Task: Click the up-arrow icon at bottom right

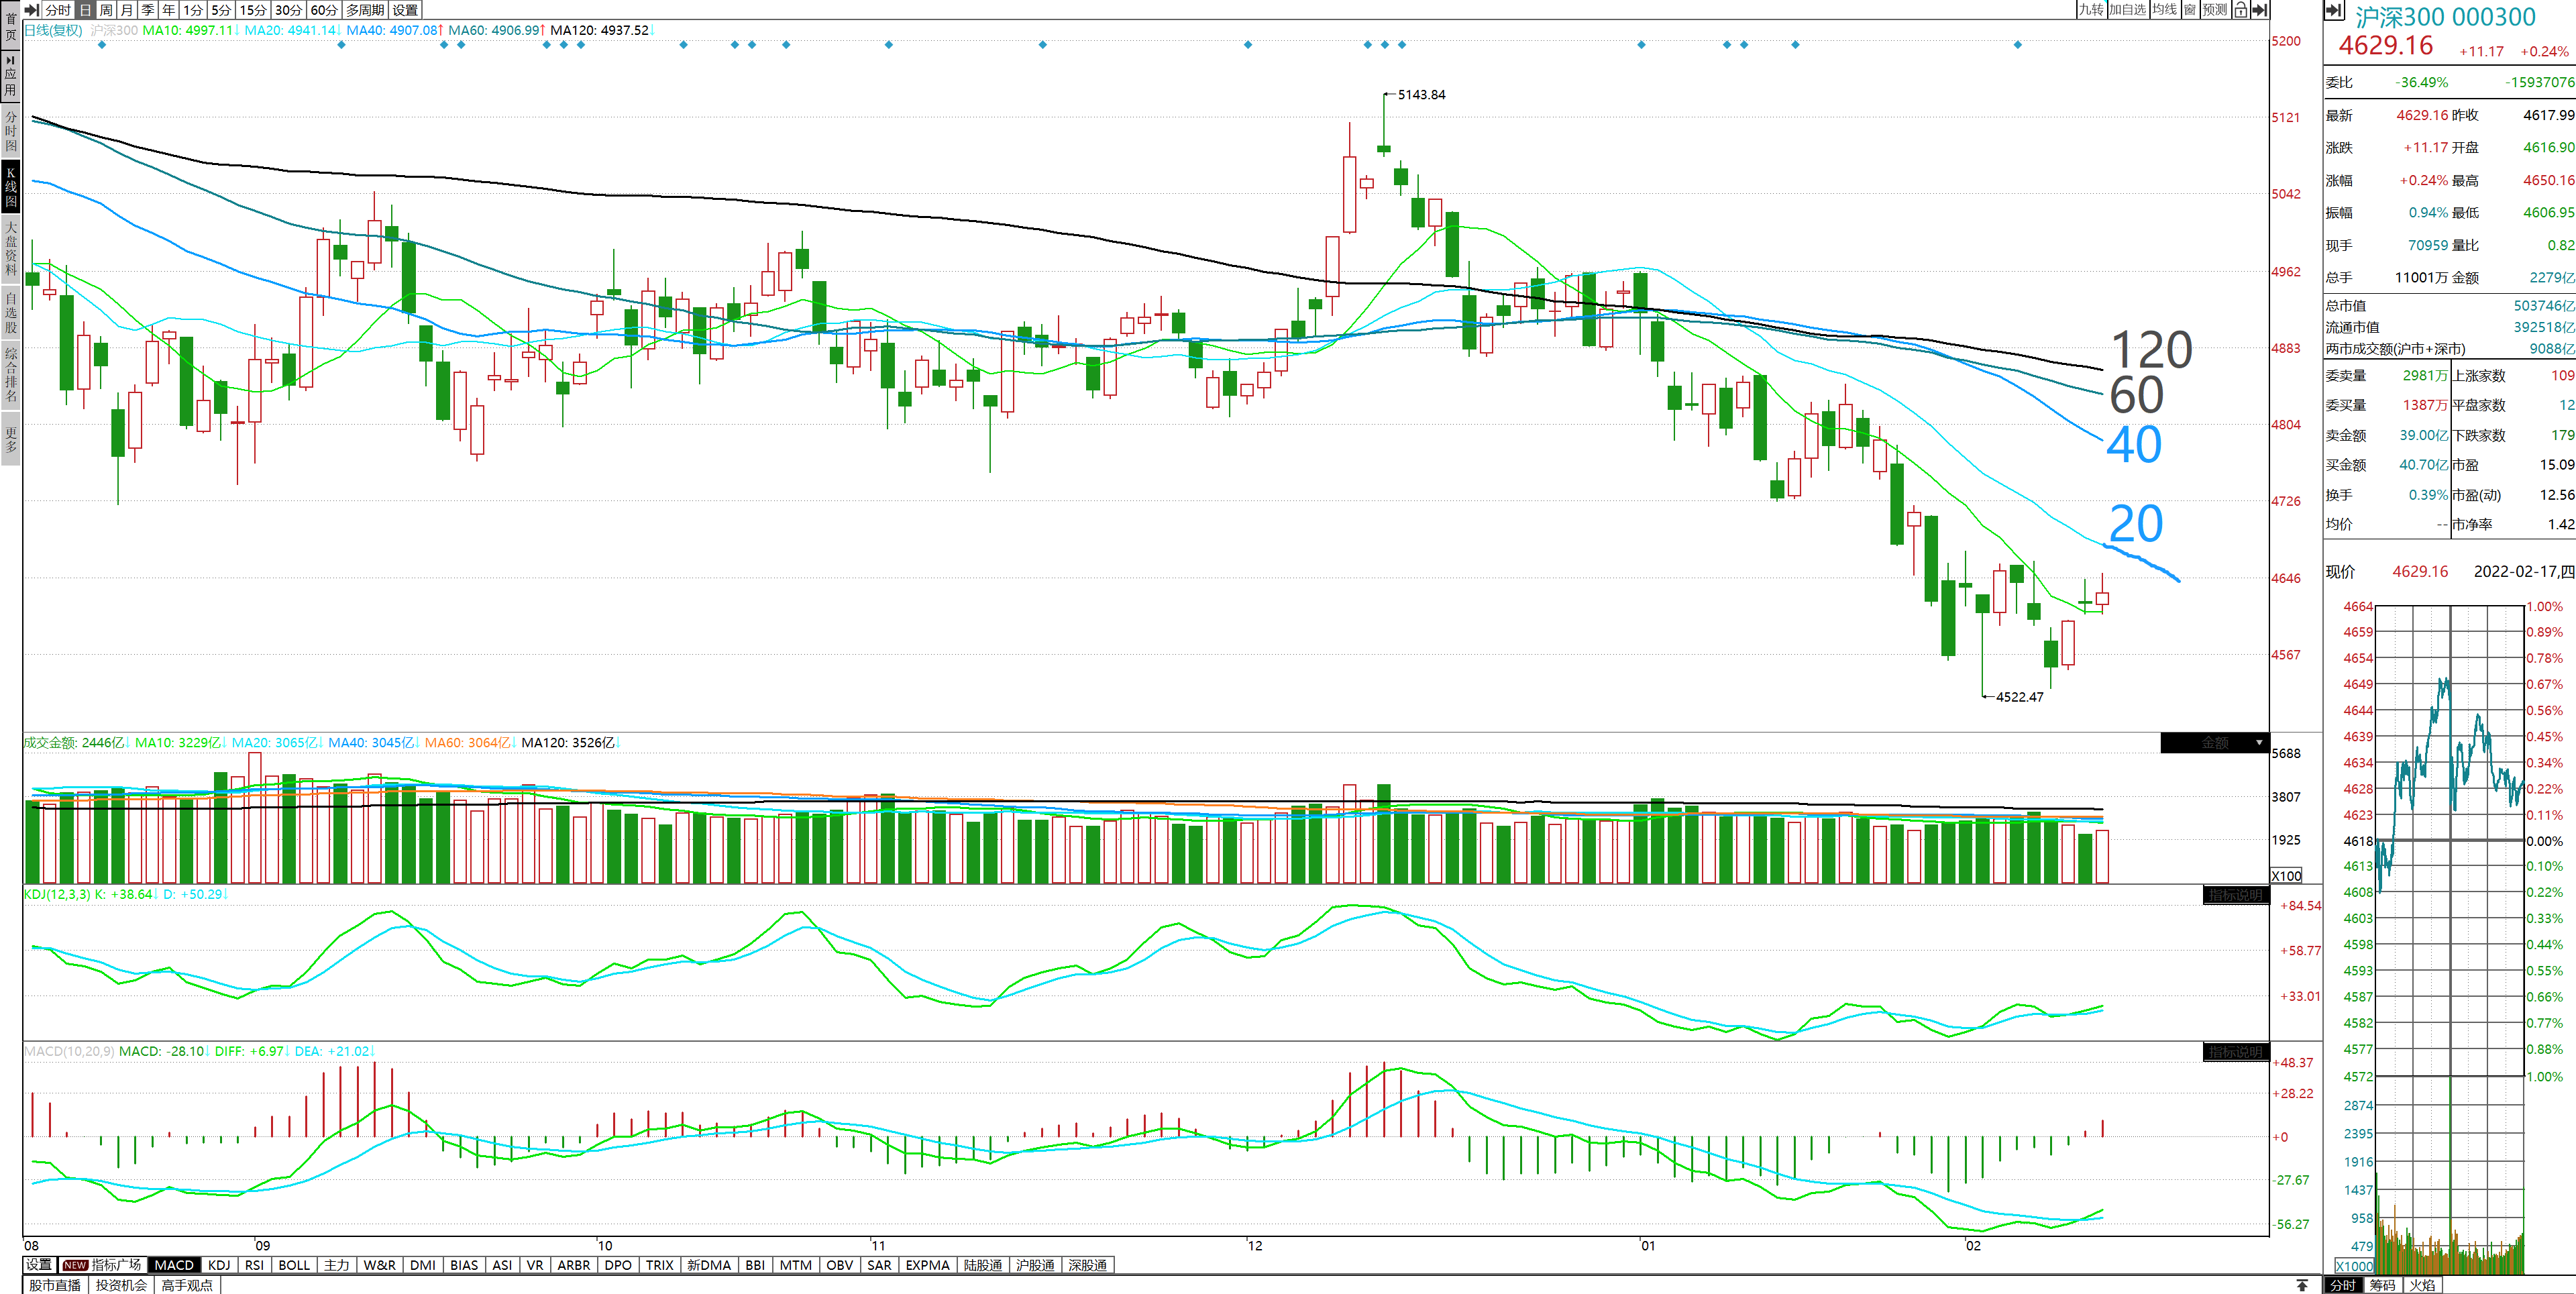Action: [2302, 1285]
